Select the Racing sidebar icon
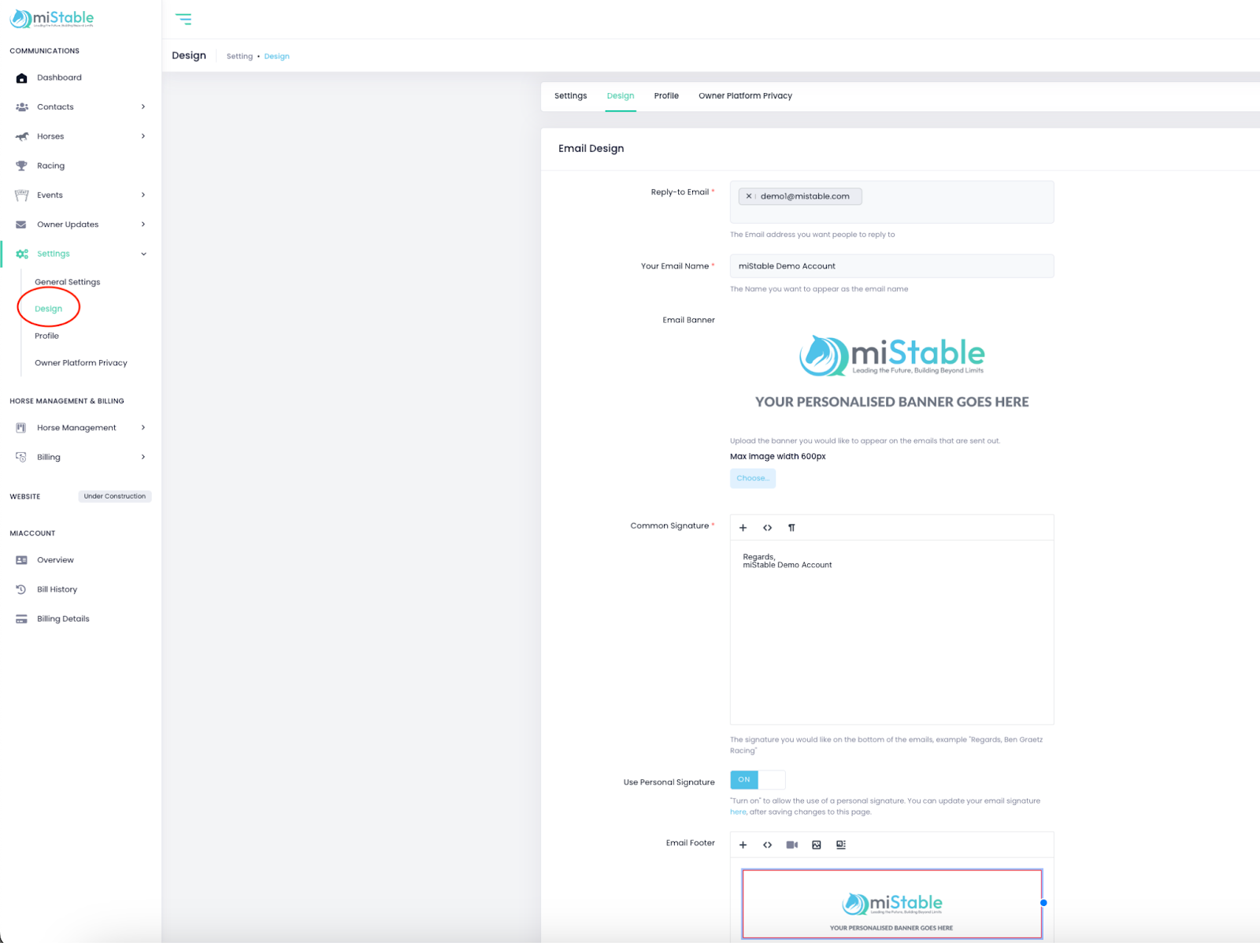 tap(21, 165)
